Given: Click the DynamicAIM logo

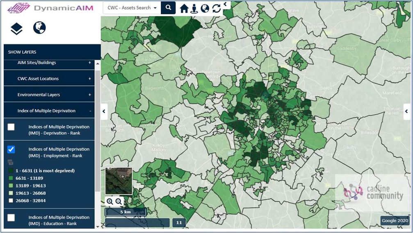Looking at the screenshot, I should pos(50,8).
